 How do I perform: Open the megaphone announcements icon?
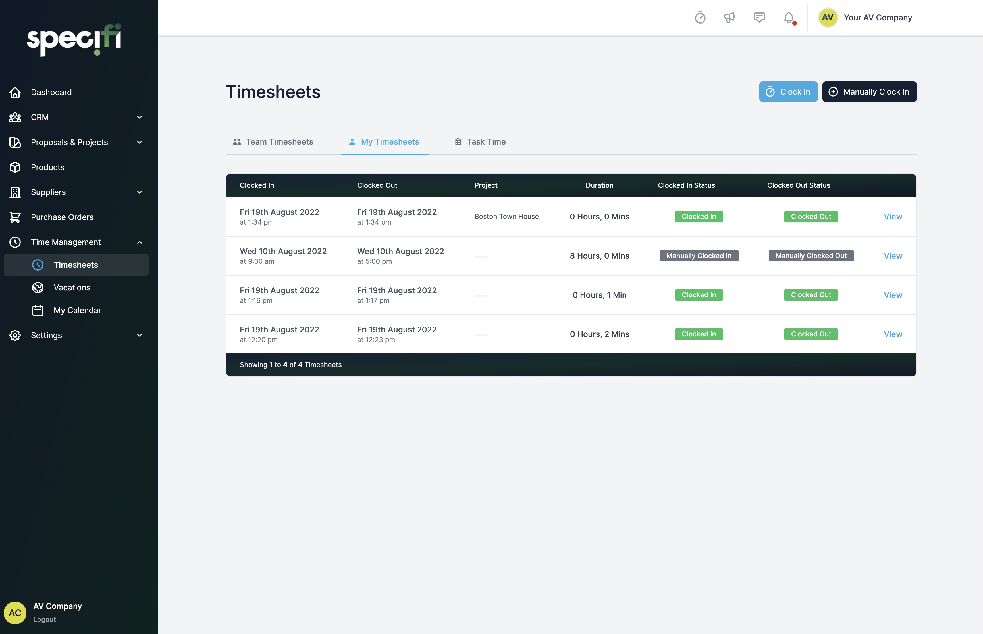pyautogui.click(x=729, y=18)
